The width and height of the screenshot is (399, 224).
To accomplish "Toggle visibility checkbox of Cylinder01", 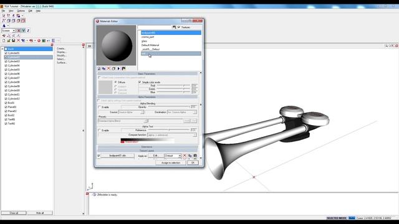I will [x=6, y=53].
